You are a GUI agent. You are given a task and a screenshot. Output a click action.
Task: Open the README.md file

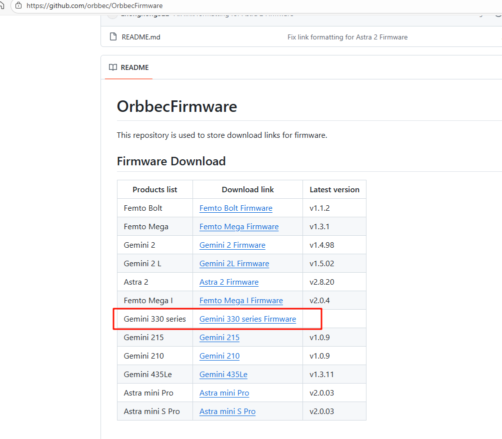tap(141, 37)
